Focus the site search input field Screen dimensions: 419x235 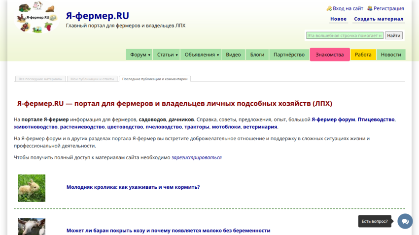[x=345, y=35]
